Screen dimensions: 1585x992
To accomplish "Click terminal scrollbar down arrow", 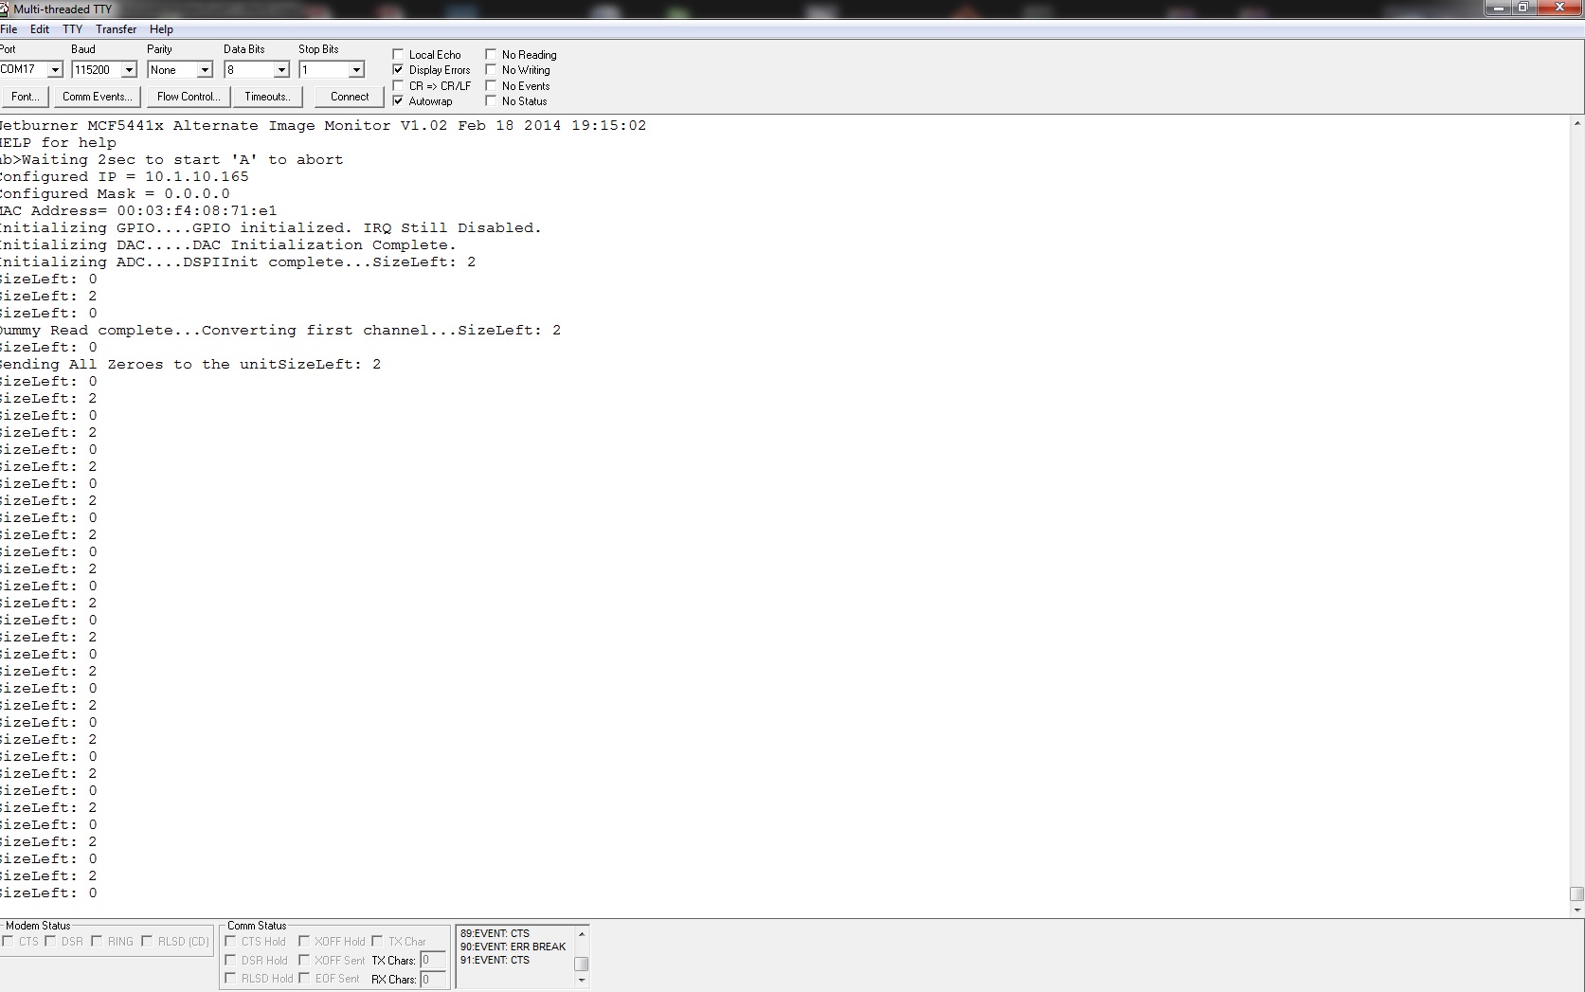I will pos(1576,910).
